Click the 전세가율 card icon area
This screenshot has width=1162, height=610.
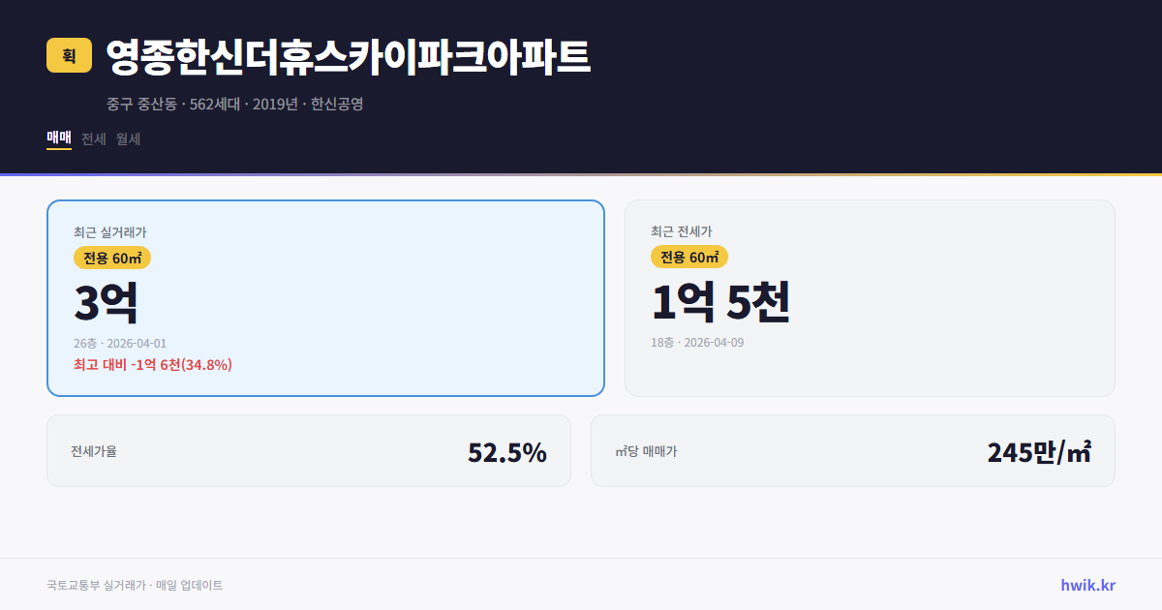90,450
